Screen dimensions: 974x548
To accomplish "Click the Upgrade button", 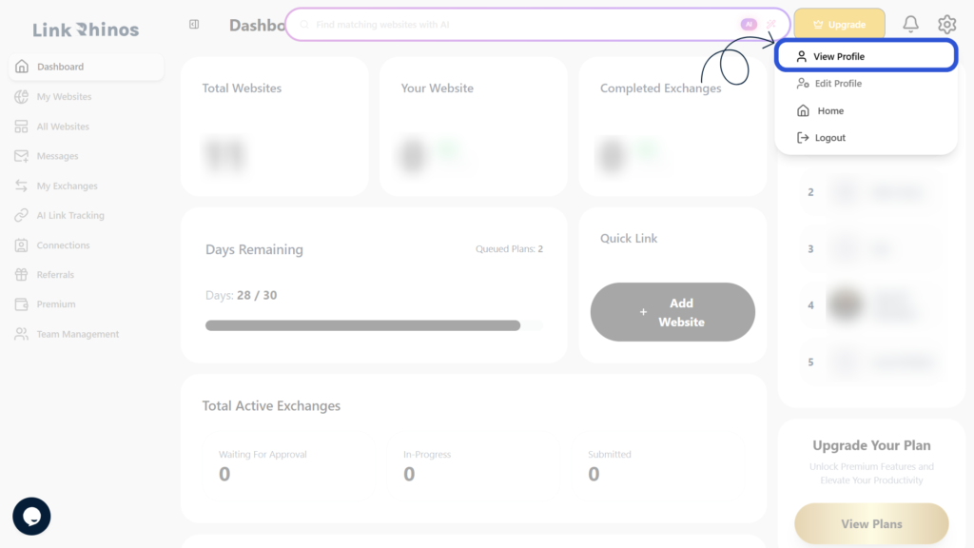I will pos(839,24).
